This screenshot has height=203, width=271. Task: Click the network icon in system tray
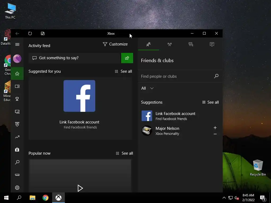click(231, 198)
